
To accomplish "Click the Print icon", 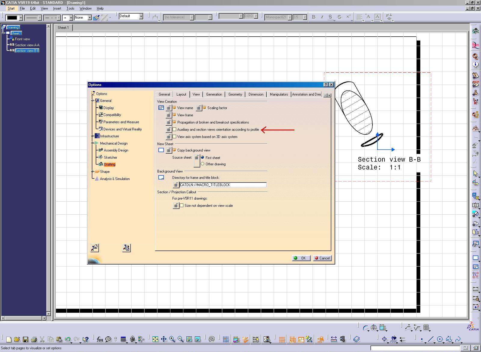I will click(34, 339).
